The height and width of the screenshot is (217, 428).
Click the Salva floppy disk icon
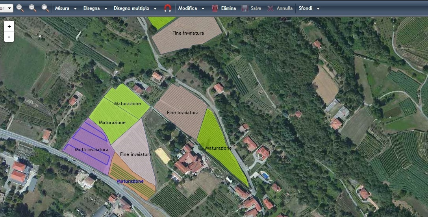pyautogui.click(x=245, y=8)
